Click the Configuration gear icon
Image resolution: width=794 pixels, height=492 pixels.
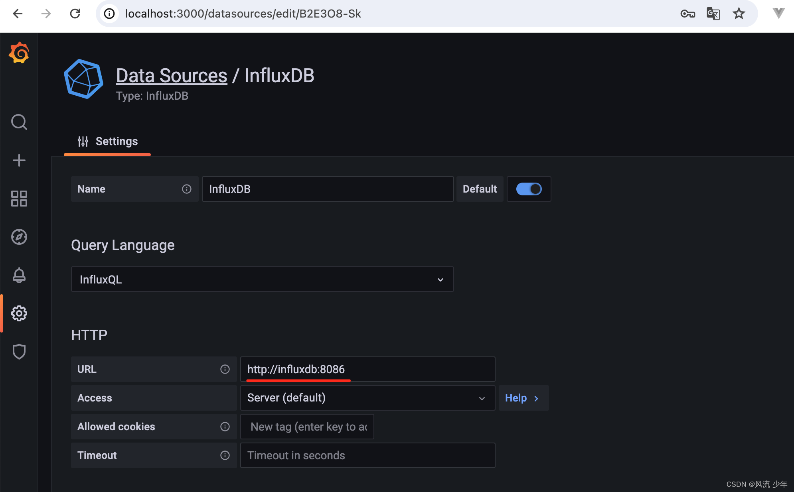(x=19, y=313)
